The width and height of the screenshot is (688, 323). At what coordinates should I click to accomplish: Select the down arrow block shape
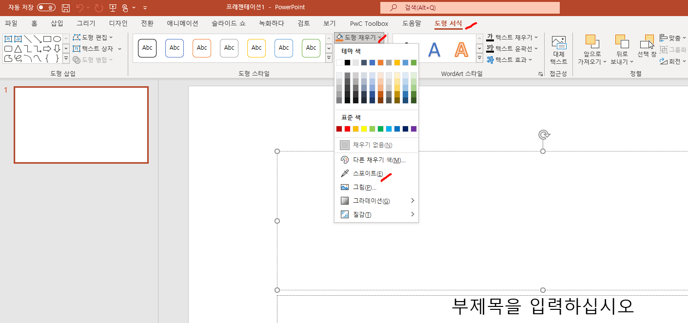tap(57, 49)
